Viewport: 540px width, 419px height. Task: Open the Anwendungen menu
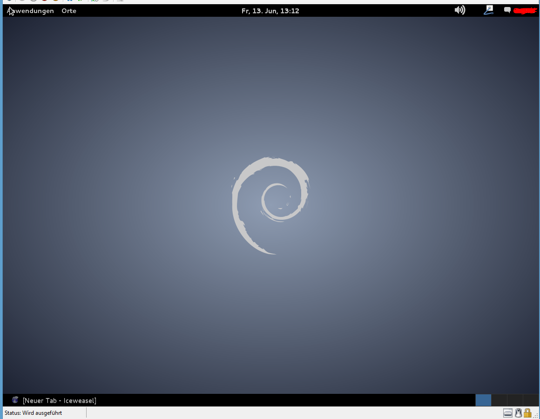pyautogui.click(x=30, y=11)
